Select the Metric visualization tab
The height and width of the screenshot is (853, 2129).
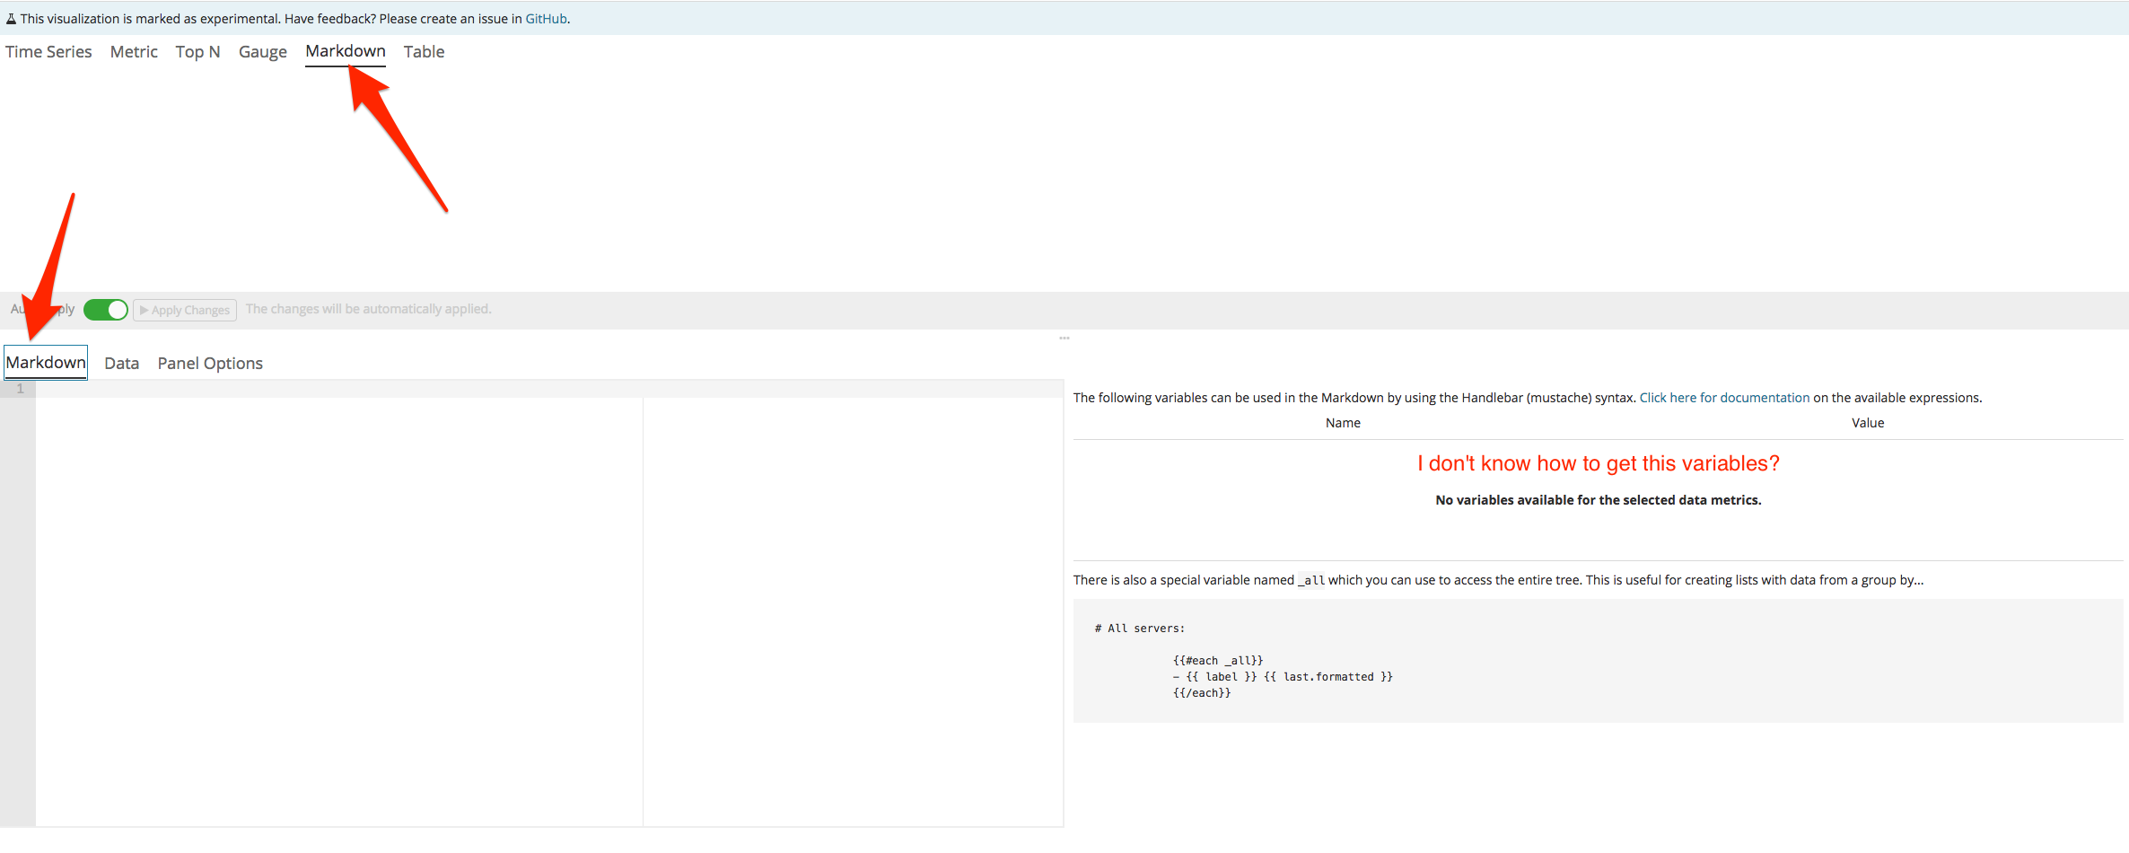133,51
